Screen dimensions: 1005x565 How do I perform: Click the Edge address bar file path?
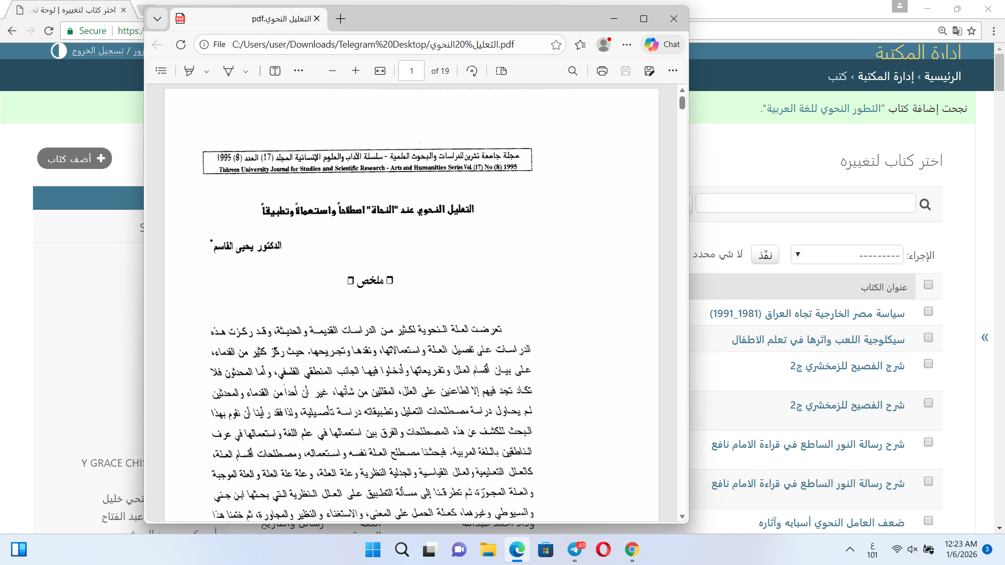click(373, 44)
